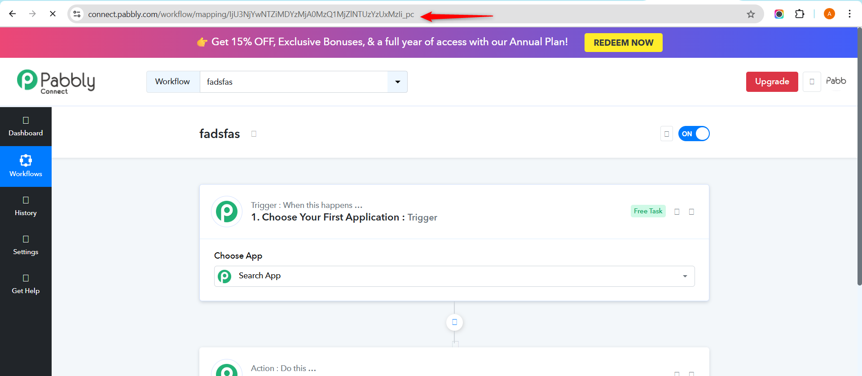Click the Chrome profile avatar

click(829, 14)
